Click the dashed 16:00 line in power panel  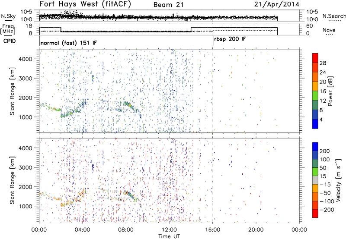(213, 91)
